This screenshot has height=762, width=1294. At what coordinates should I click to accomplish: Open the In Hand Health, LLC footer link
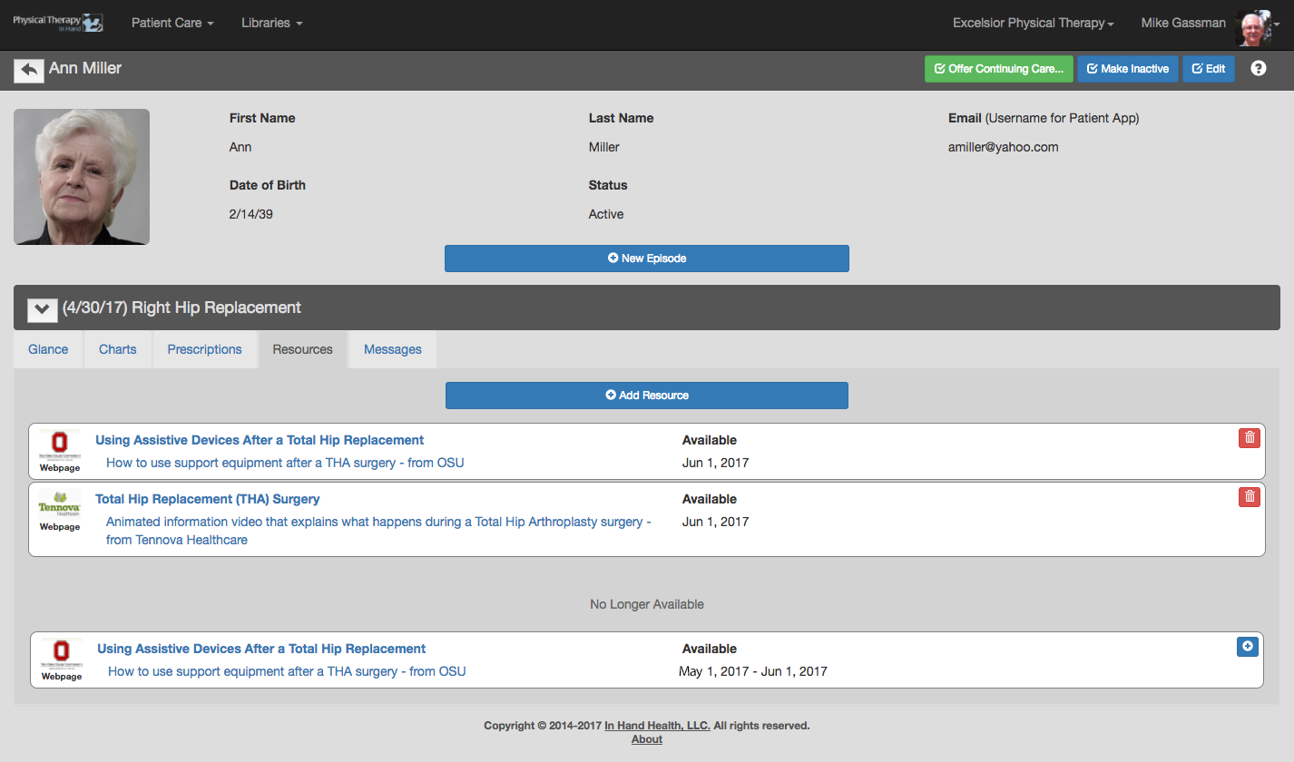pyautogui.click(x=658, y=726)
